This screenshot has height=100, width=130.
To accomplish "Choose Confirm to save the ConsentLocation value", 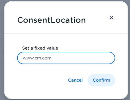I will pyautogui.click(x=101, y=80).
